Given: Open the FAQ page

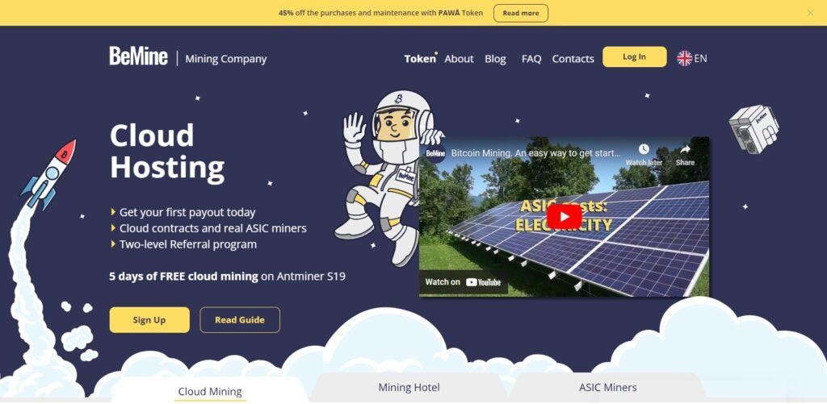Looking at the screenshot, I should [531, 59].
